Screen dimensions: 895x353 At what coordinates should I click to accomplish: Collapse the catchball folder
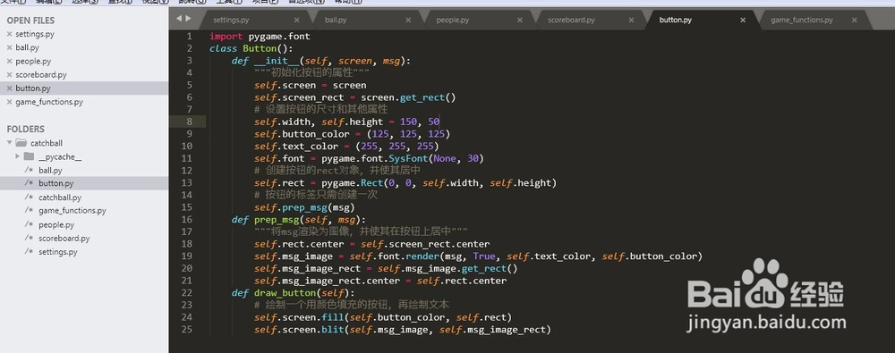click(x=10, y=143)
